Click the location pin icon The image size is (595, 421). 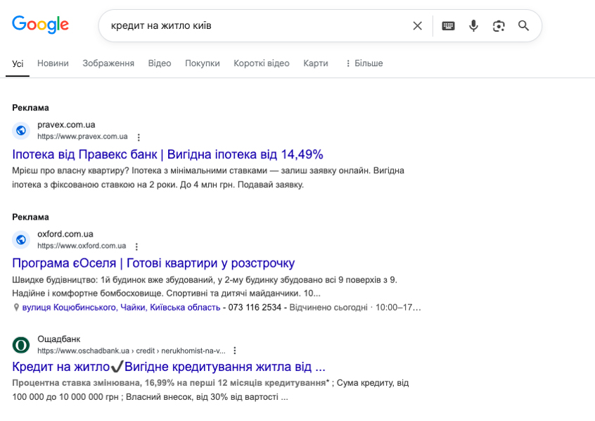click(16, 308)
